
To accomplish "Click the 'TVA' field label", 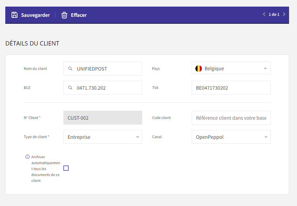I will [155, 88].
